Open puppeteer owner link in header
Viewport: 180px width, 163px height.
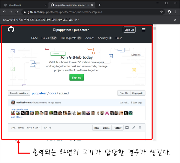tap(63, 30)
